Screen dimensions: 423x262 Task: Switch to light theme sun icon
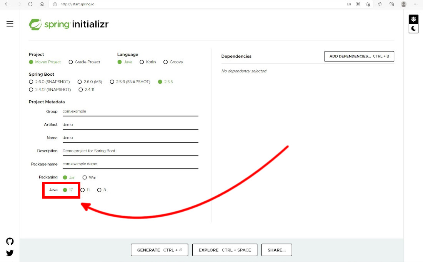click(x=413, y=19)
